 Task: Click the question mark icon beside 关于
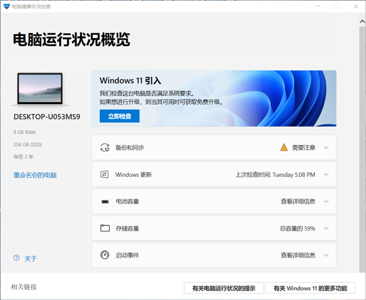tap(16, 258)
